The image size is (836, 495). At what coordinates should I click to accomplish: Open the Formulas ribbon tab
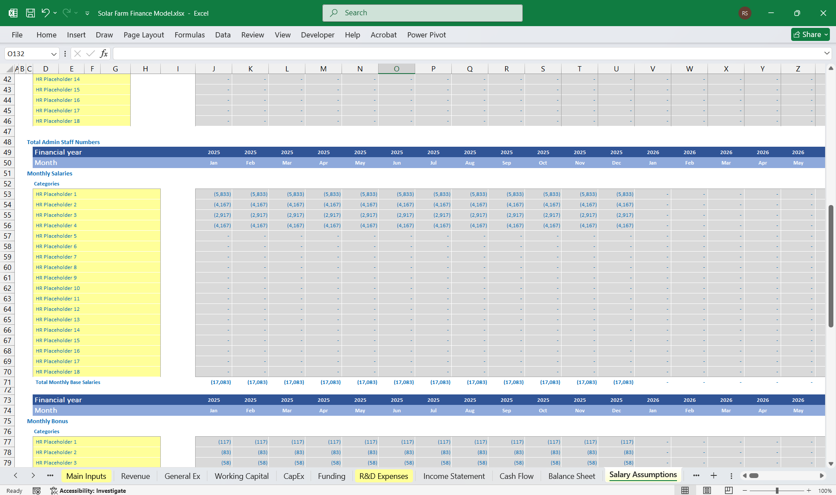190,34
